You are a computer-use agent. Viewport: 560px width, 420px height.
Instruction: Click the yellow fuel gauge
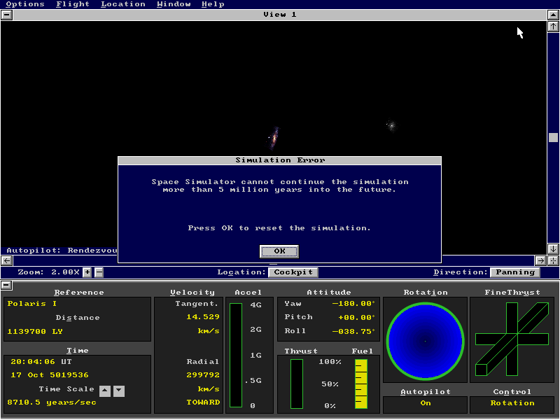coord(361,384)
